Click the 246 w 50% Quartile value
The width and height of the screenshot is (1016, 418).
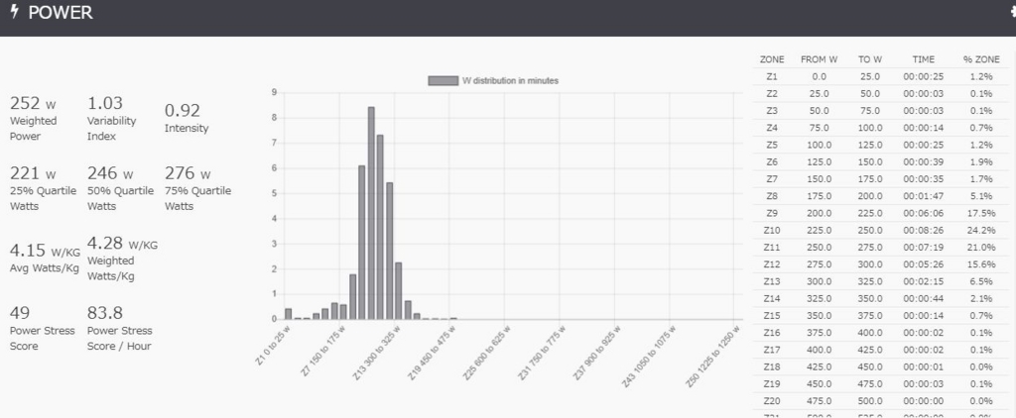(110, 173)
